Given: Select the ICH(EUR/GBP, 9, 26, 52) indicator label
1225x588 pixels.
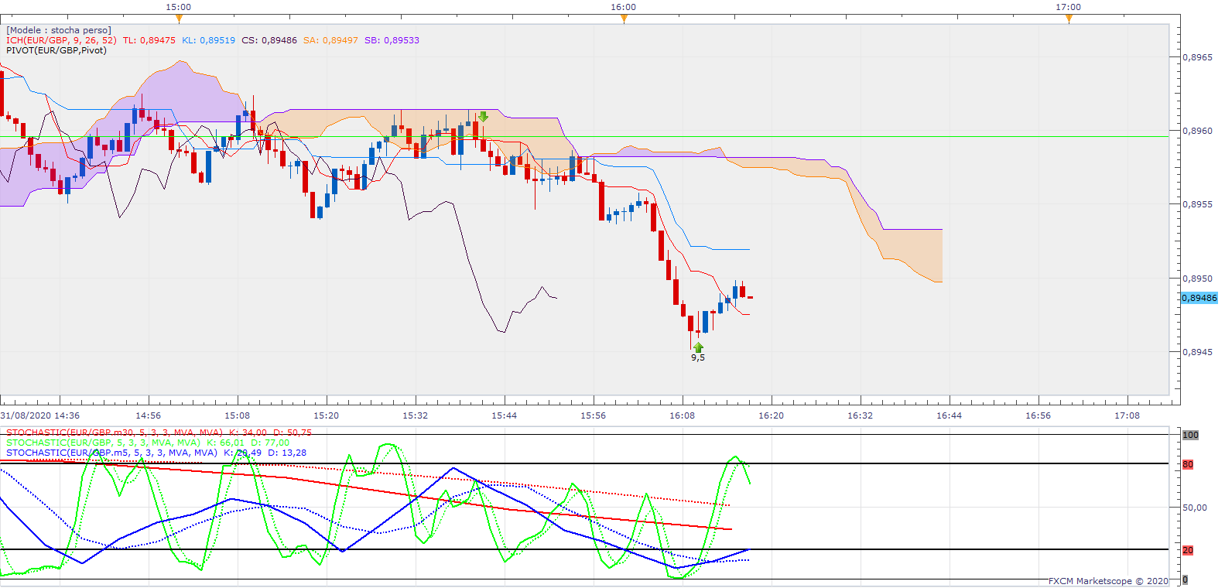Looking at the screenshot, I should click(61, 40).
